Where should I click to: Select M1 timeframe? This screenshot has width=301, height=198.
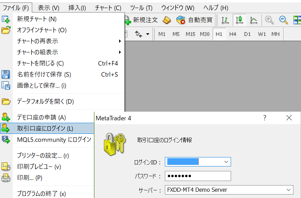tap(162, 34)
